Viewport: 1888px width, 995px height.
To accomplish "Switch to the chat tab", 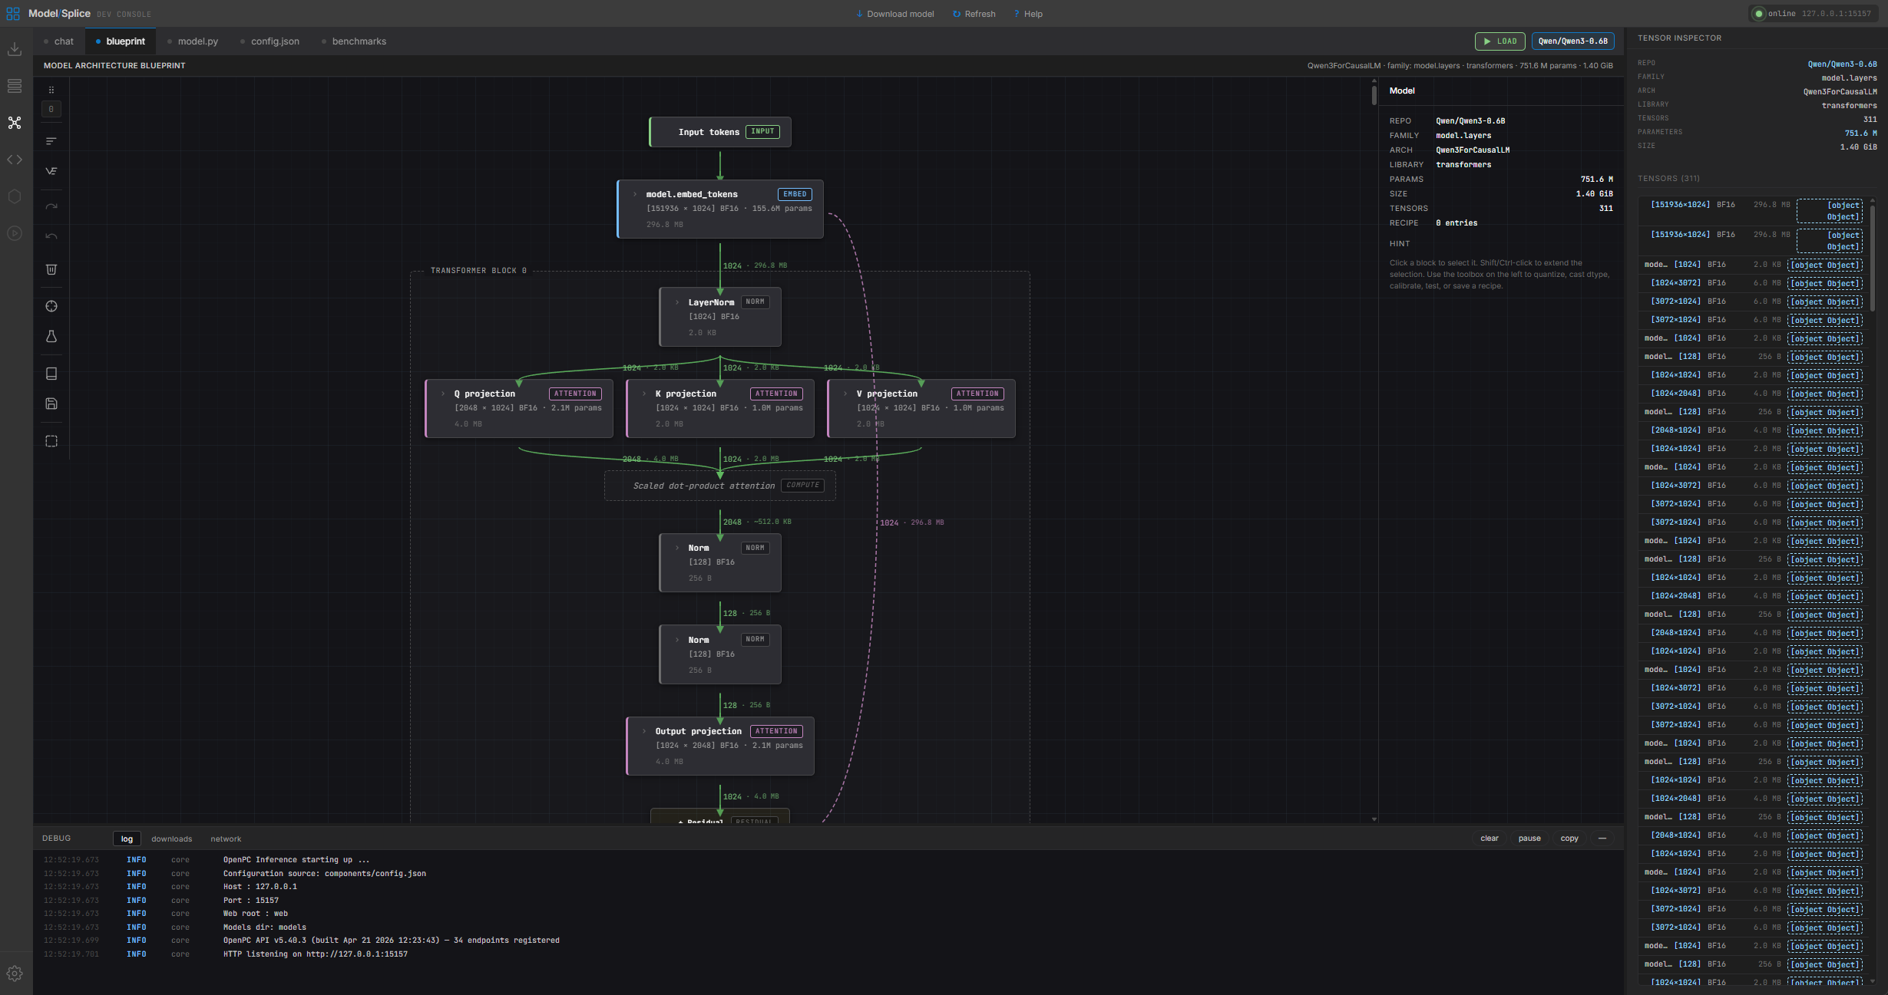I will 59,41.
